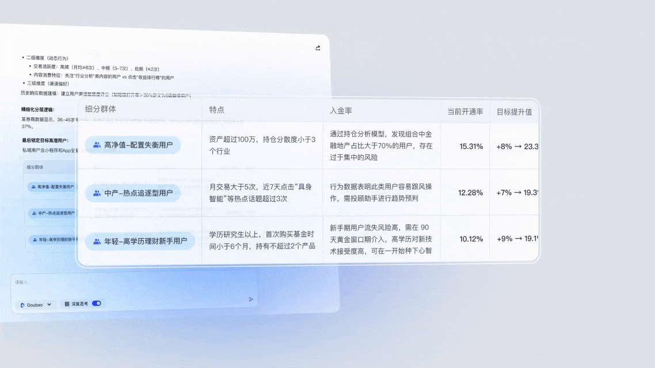
Task: Click the 三级维度（渠道偏好）bullet text
Action: (48, 83)
